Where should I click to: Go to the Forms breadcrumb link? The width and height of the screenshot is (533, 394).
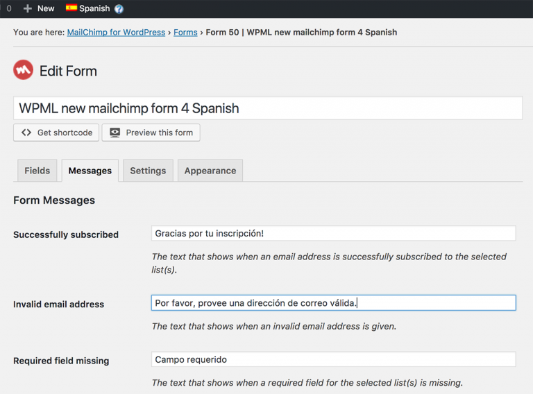tap(185, 33)
